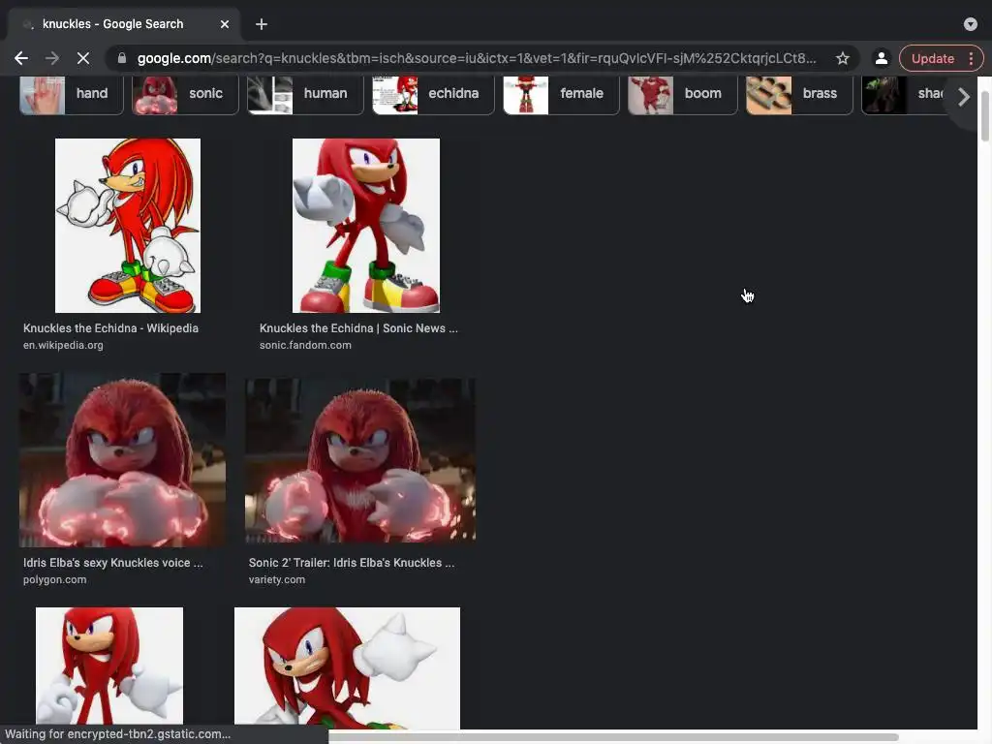This screenshot has width=992, height=744.
Task: Open the user profile icon
Action: tap(881, 58)
